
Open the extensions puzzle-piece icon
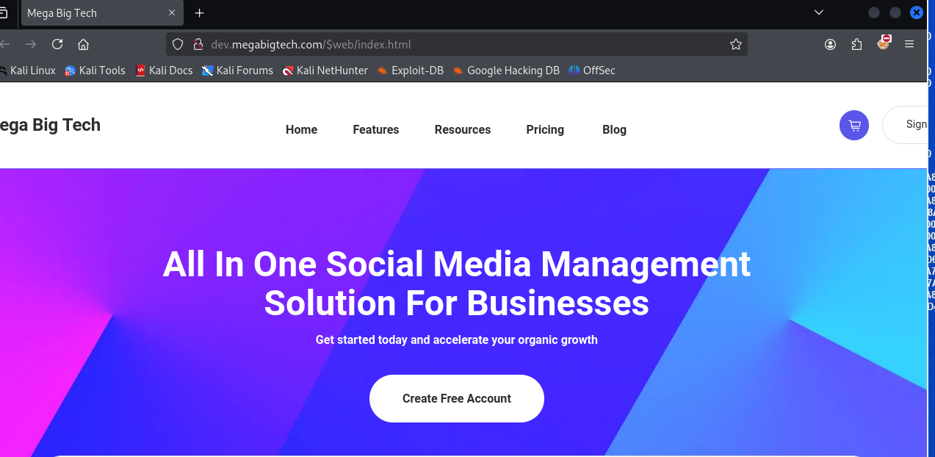(856, 44)
